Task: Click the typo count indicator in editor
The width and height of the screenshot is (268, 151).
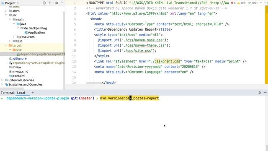Action: pos(253,3)
